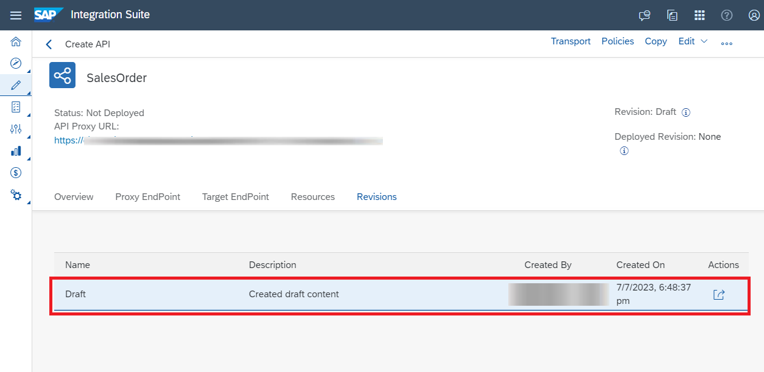The width and height of the screenshot is (764, 372).
Task: Click the SalesOrder API title
Action: 117,78
